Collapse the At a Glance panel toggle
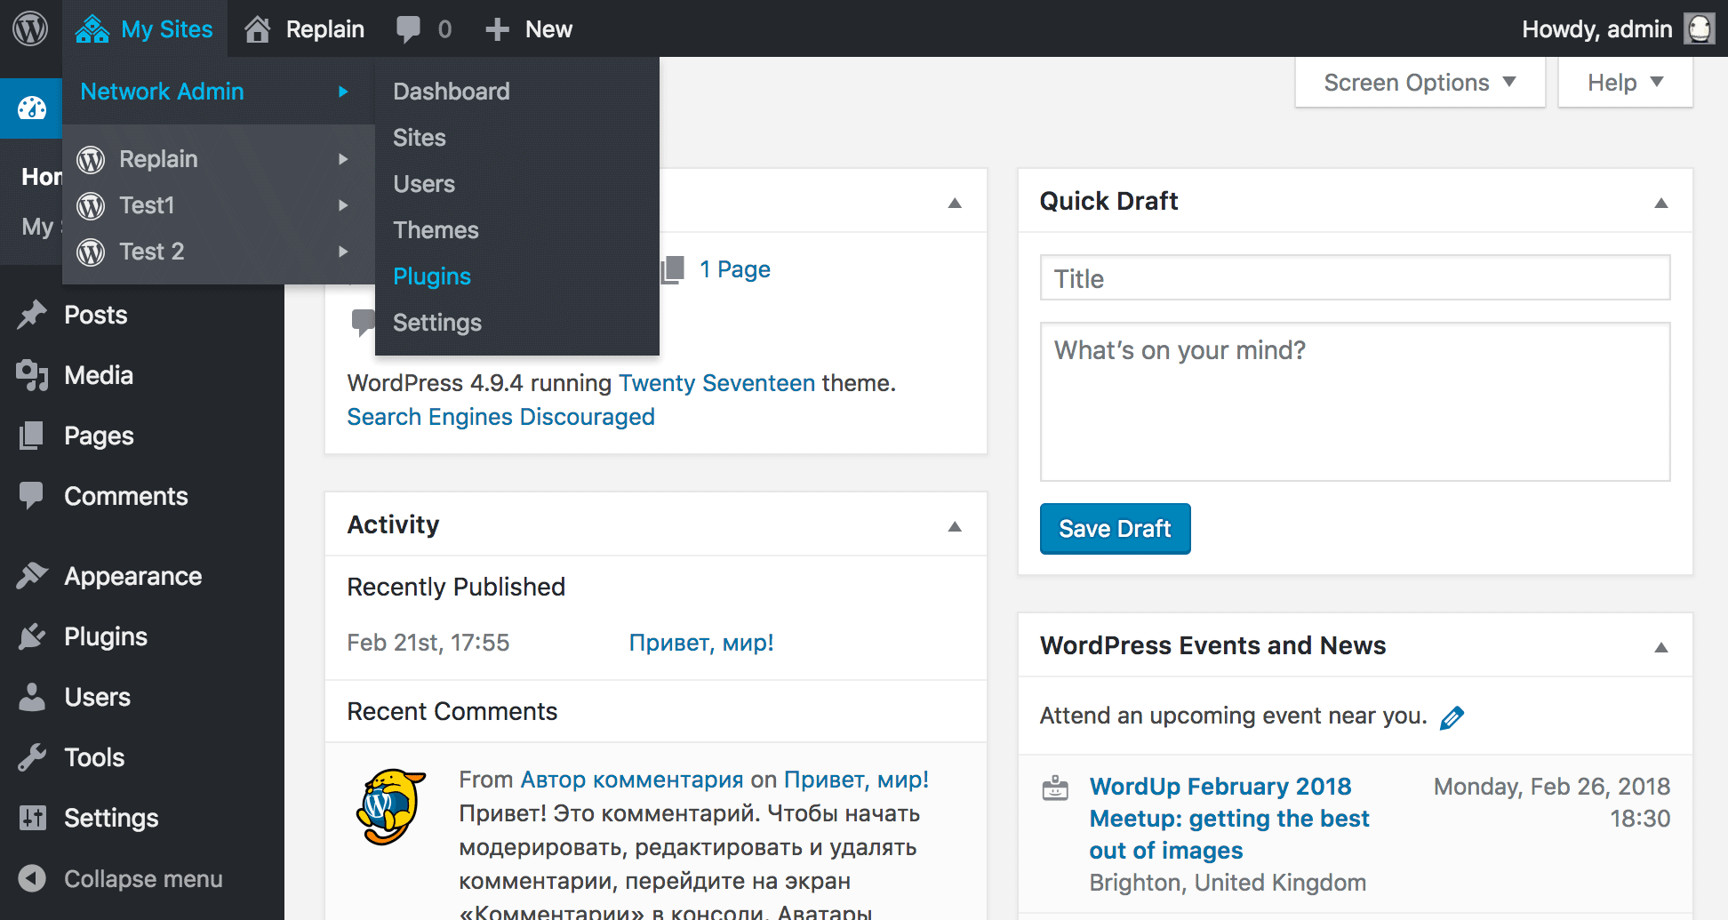 [955, 203]
